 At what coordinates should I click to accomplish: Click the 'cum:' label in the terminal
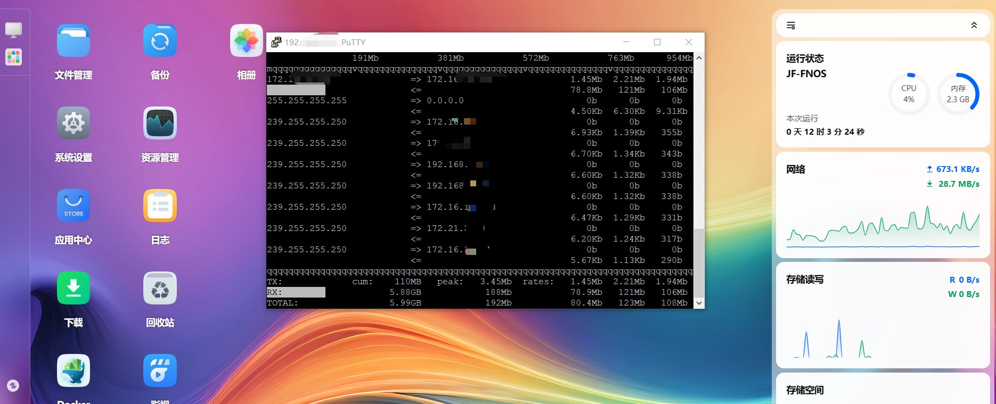363,282
